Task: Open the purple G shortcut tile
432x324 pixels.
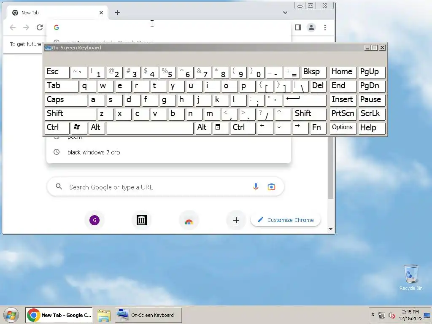Action: pyautogui.click(x=94, y=220)
